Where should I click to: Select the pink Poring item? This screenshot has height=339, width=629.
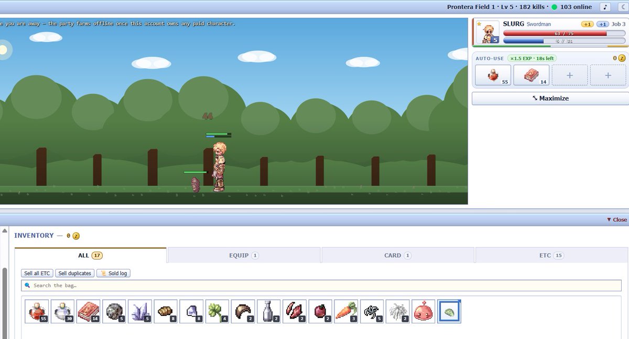click(424, 311)
